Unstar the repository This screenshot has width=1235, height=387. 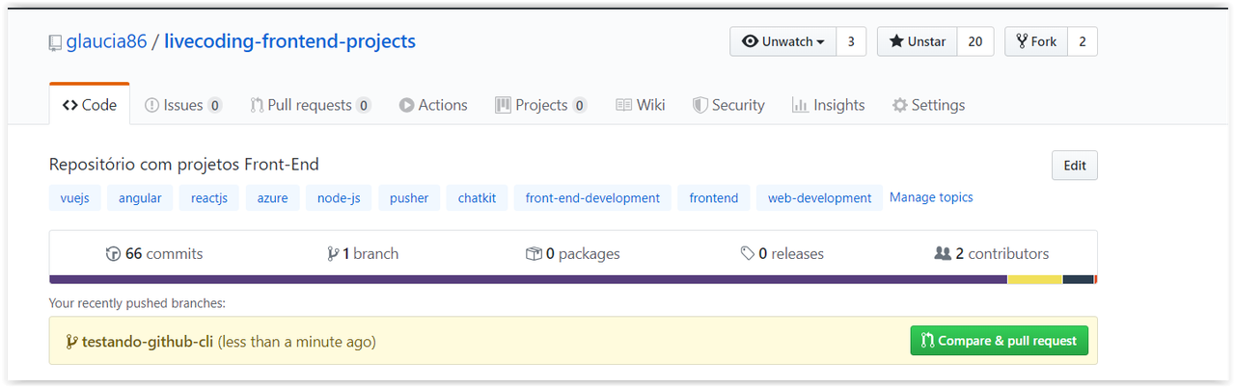tap(918, 41)
